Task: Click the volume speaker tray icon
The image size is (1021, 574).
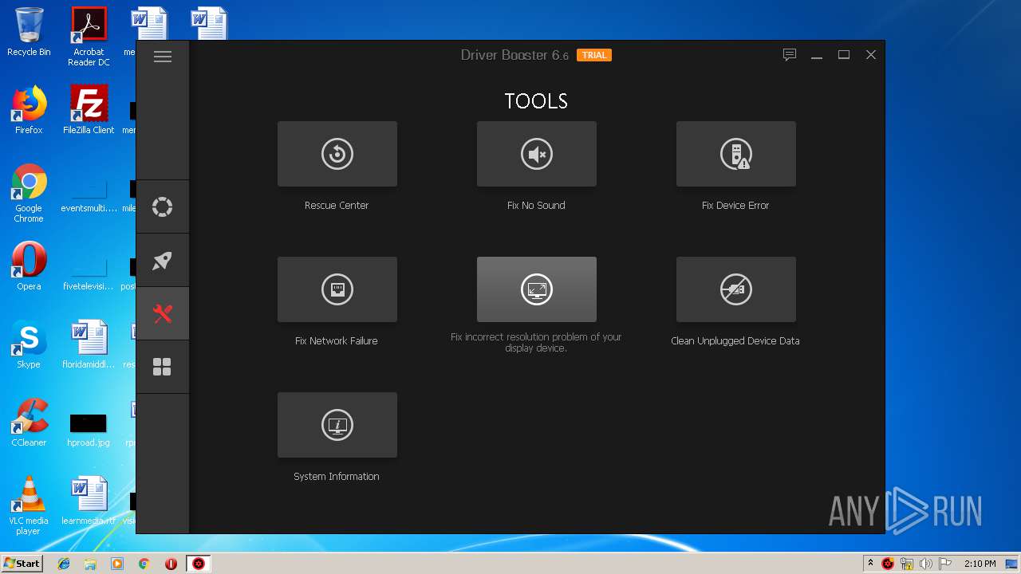Action: pos(926,564)
